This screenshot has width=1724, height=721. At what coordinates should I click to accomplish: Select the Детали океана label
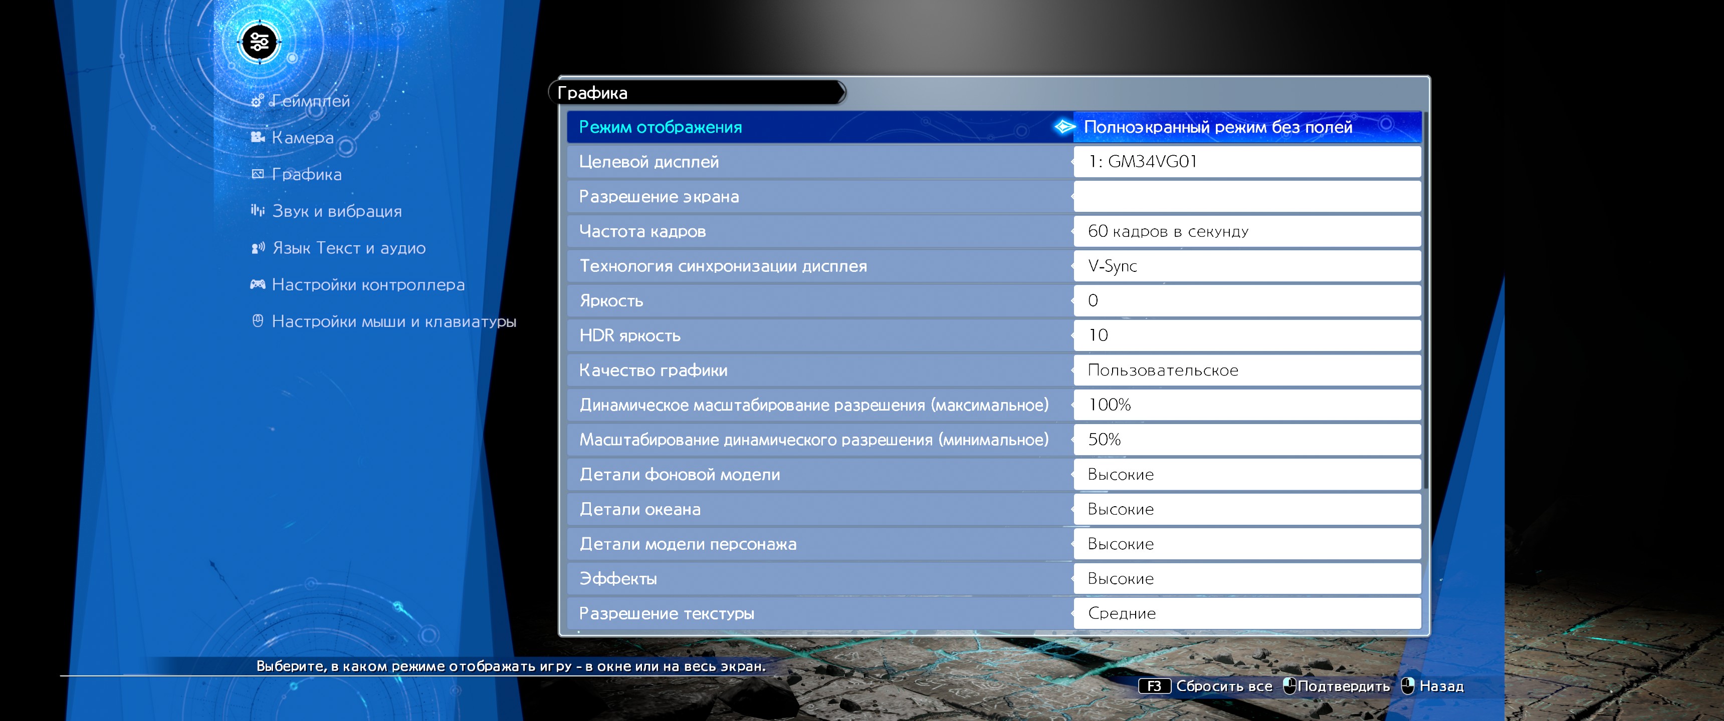(640, 510)
